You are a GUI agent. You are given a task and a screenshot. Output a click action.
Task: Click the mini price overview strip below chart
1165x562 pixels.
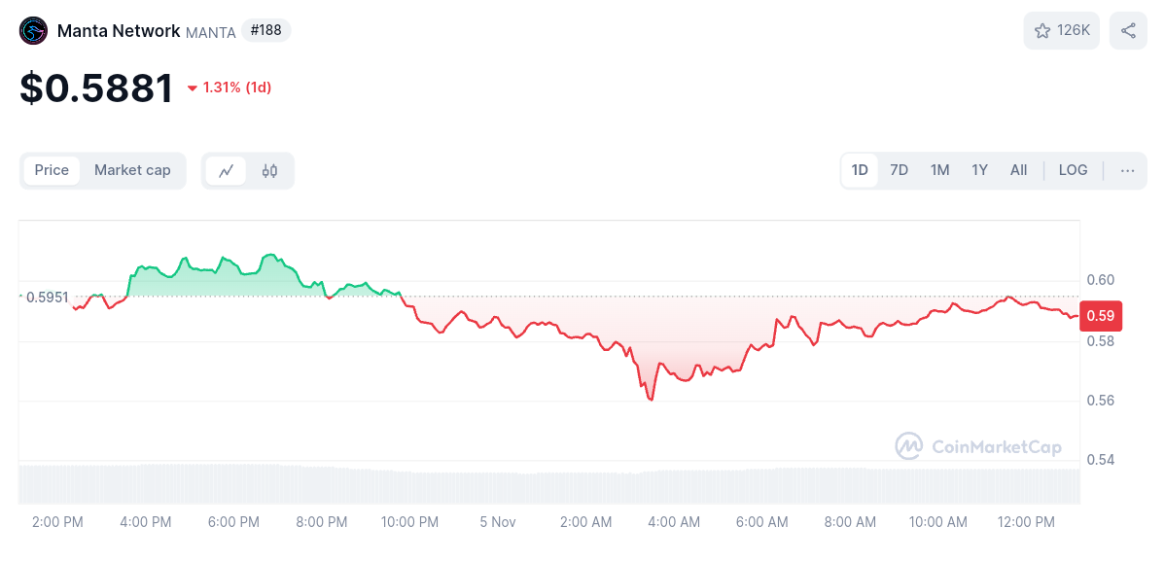(549, 481)
